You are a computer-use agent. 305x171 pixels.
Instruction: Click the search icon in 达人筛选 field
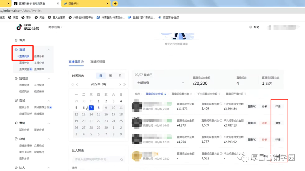tap(121, 159)
